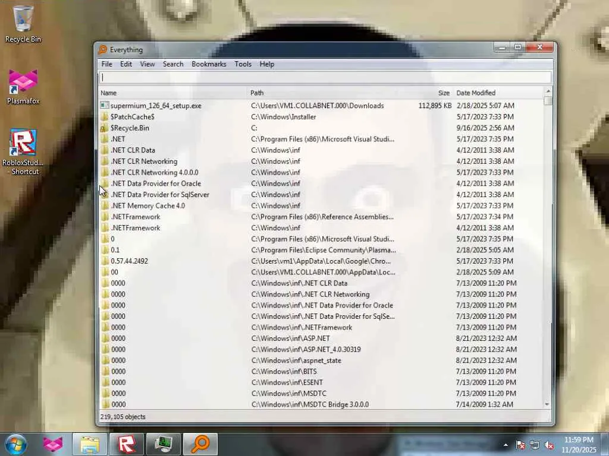The height and width of the screenshot is (456, 609).
Task: Click the Everything search taskbar icon
Action: click(200, 444)
